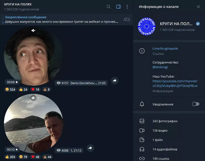The height and width of the screenshot is (161, 205).
Task: Open the channel avatar in the info panel
Action: [x=146, y=26]
